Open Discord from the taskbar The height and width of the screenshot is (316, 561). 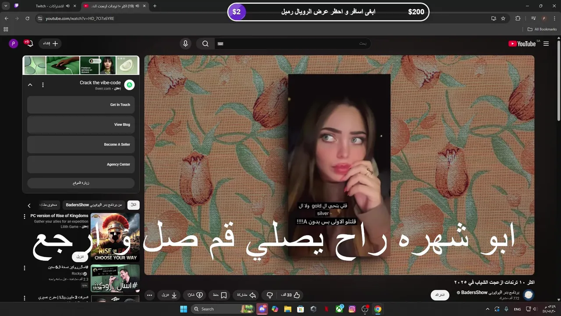click(x=262, y=309)
